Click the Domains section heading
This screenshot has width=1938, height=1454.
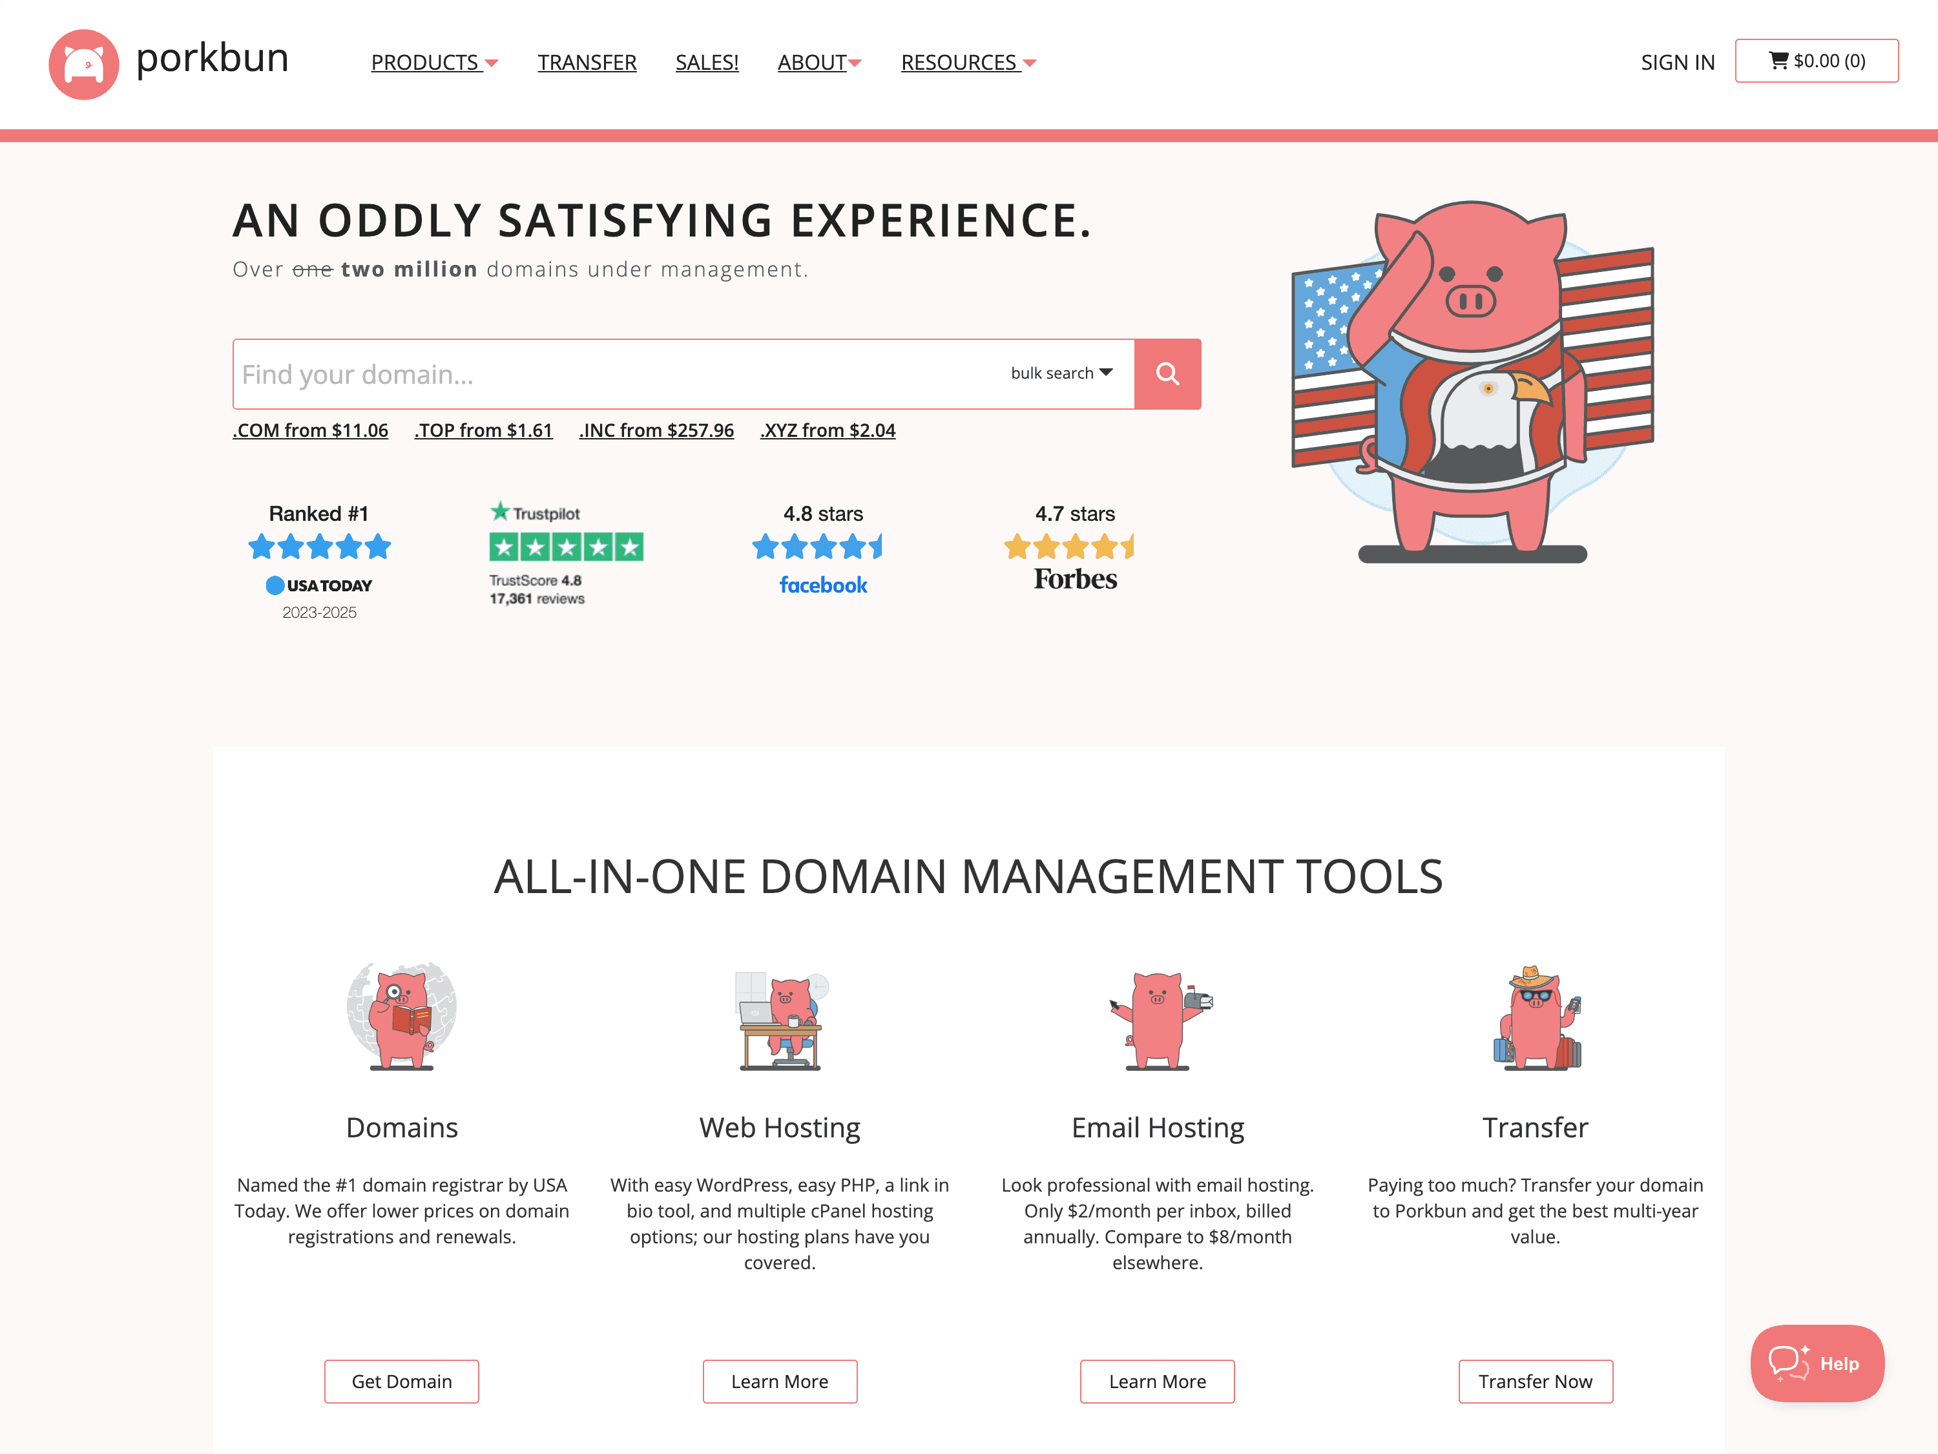pos(402,1127)
